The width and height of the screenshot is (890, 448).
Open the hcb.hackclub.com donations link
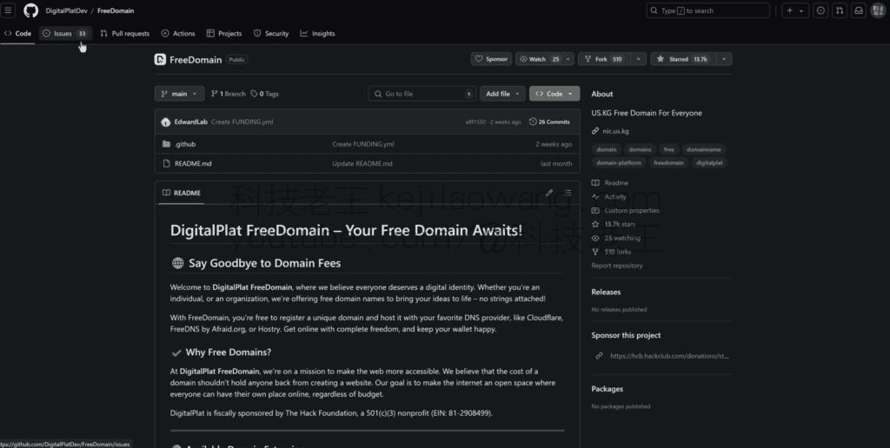669,356
